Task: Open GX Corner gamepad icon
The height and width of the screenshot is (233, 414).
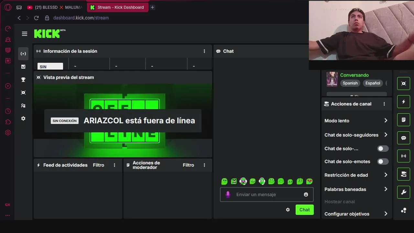Action: point(19,7)
